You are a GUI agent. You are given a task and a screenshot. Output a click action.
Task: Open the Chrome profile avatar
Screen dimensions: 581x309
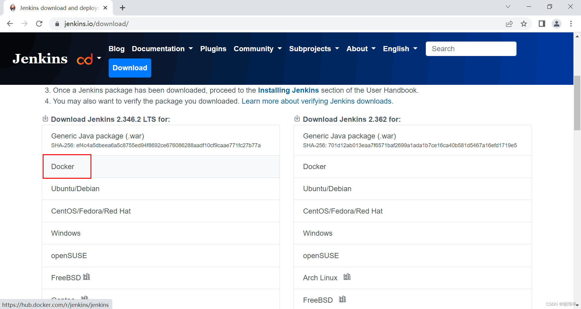[556, 24]
